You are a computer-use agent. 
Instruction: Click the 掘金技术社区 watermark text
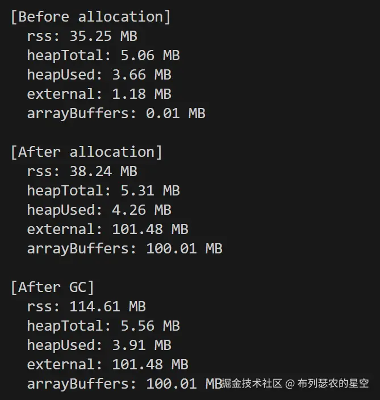[252, 384]
